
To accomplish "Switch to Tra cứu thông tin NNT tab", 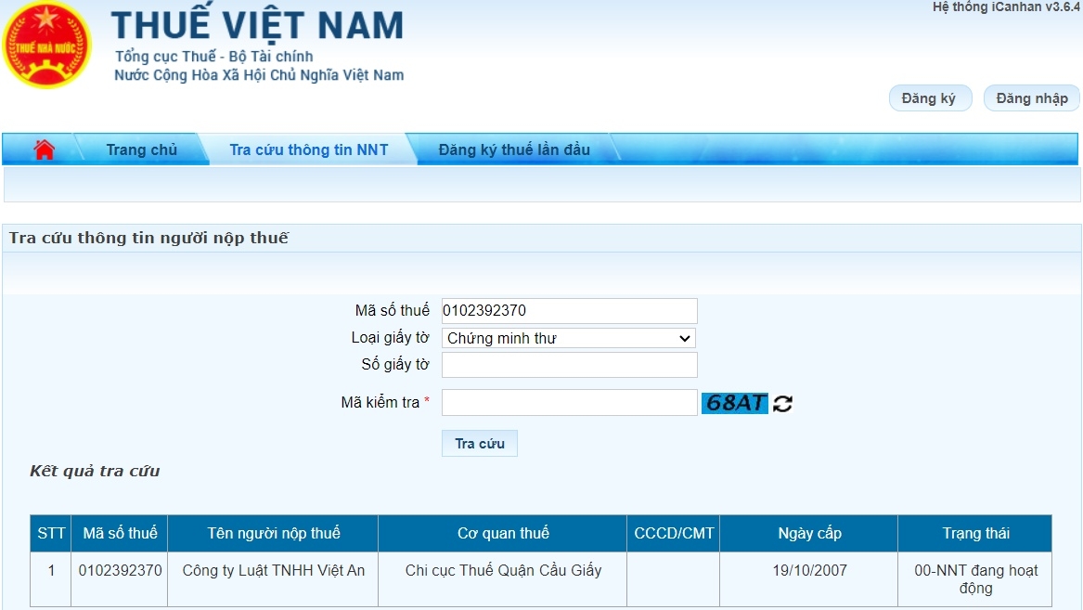I will click(x=309, y=149).
